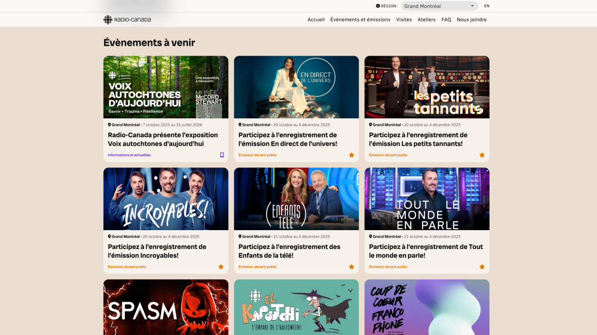Click the Tout le monde en parle thumbnail
Screen dimensions: 597x335
coord(427,199)
